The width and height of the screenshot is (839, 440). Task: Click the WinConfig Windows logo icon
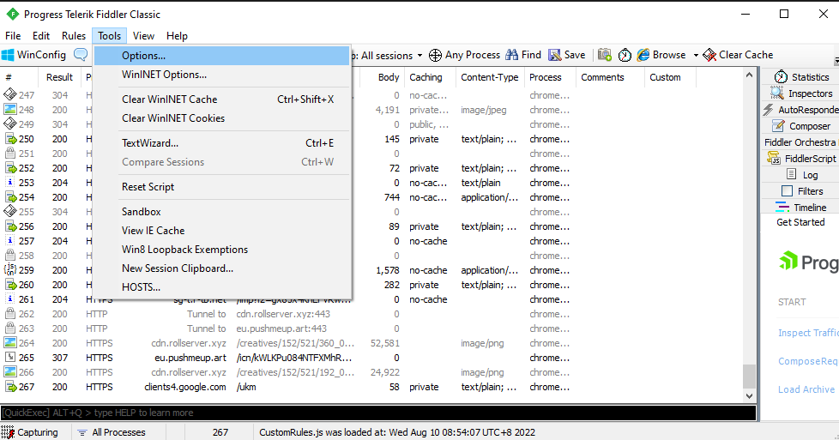point(8,55)
